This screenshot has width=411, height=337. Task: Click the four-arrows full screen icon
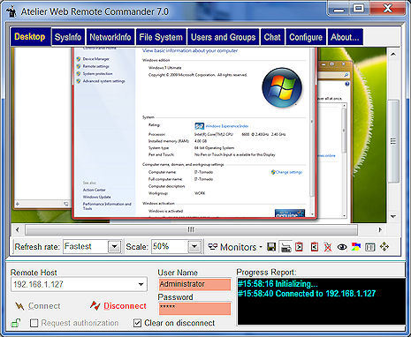pos(384,247)
